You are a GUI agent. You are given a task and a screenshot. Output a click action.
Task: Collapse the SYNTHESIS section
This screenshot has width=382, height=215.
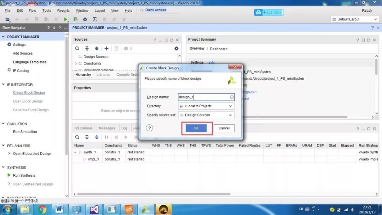3,168
